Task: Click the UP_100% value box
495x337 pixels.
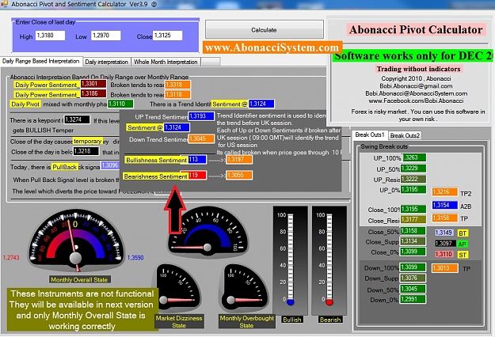Action: pos(413,157)
